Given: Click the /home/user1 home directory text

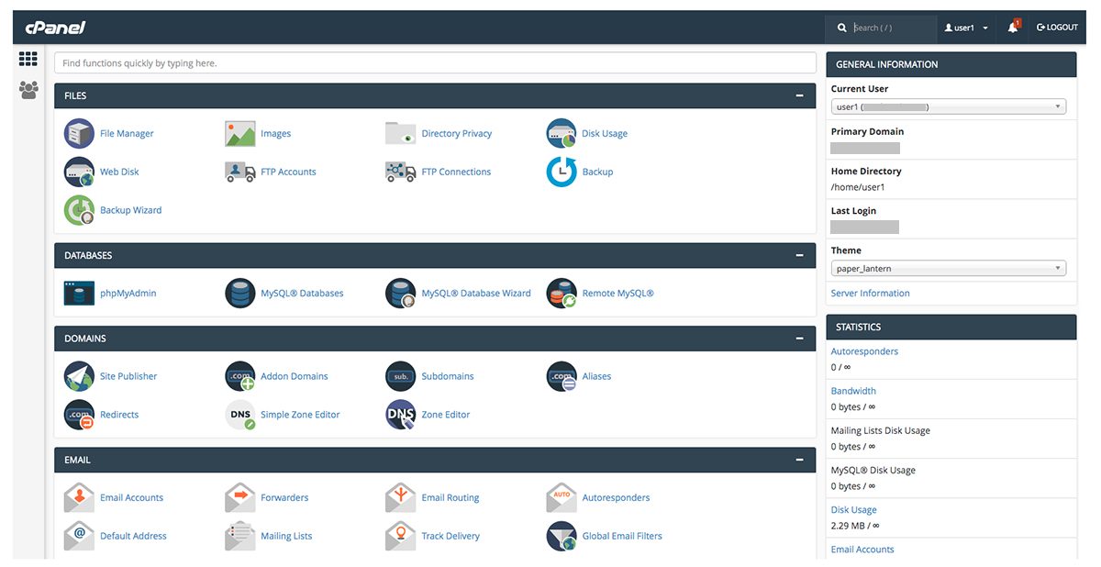Looking at the screenshot, I should [x=858, y=187].
